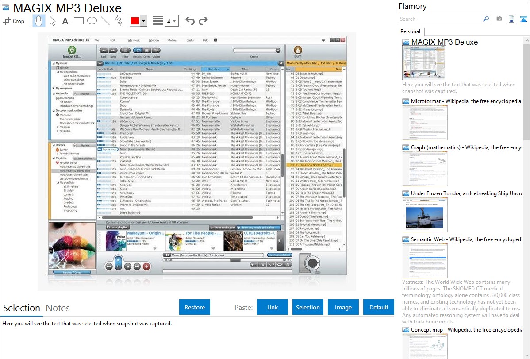Pick the freehand scribble tool

coord(118,21)
